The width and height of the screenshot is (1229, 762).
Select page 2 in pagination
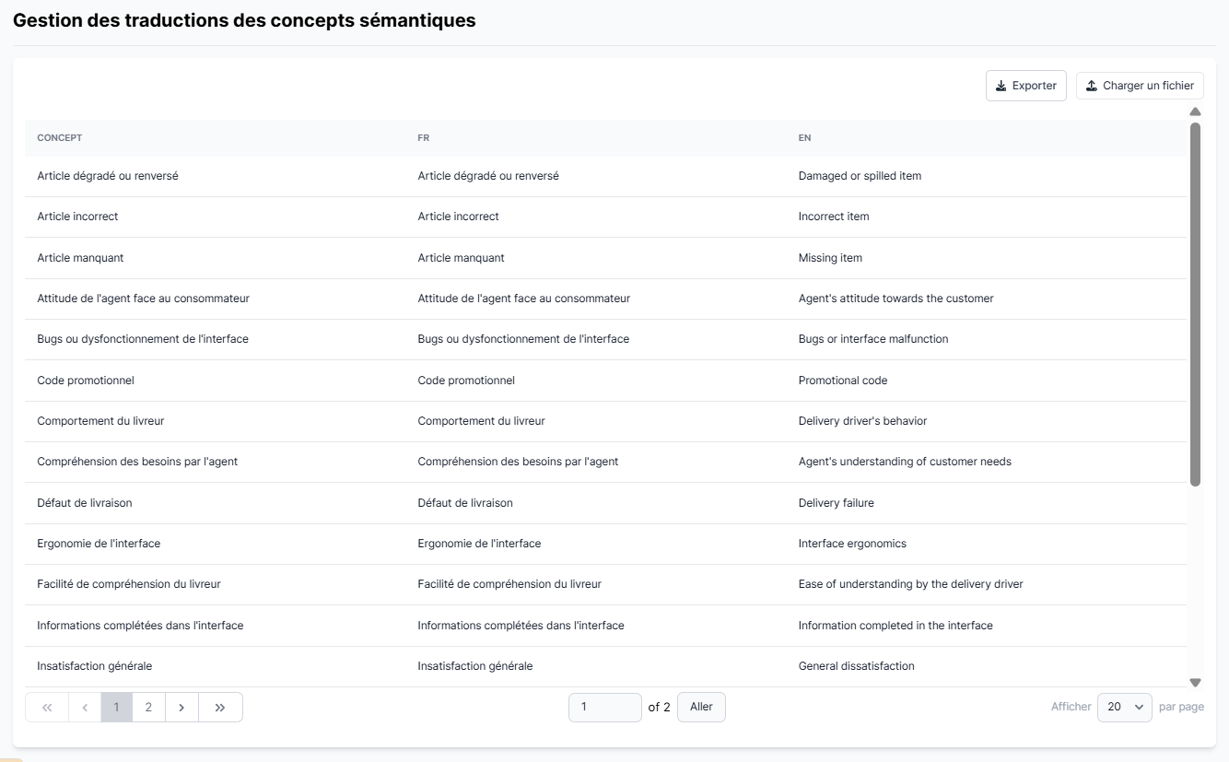click(148, 708)
